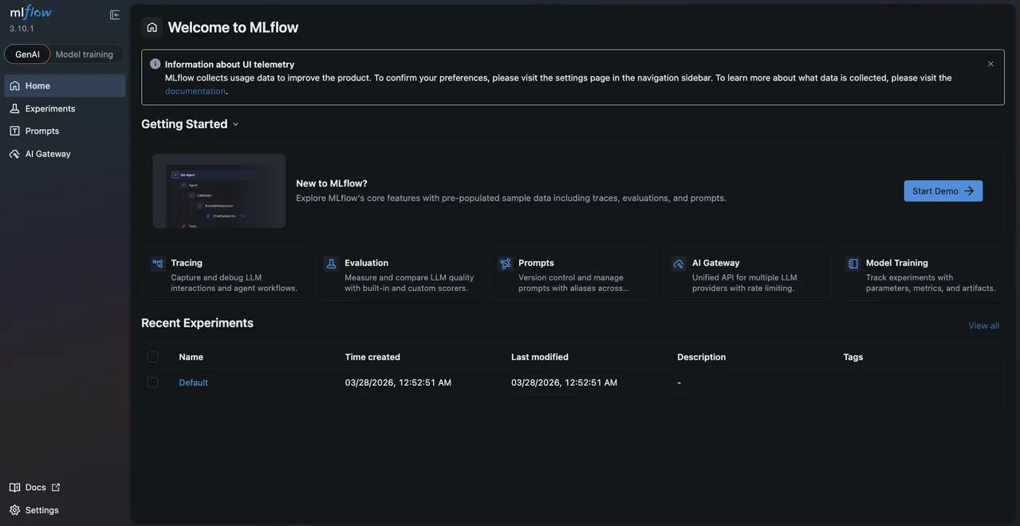Click the Tracing card icon

(x=158, y=264)
